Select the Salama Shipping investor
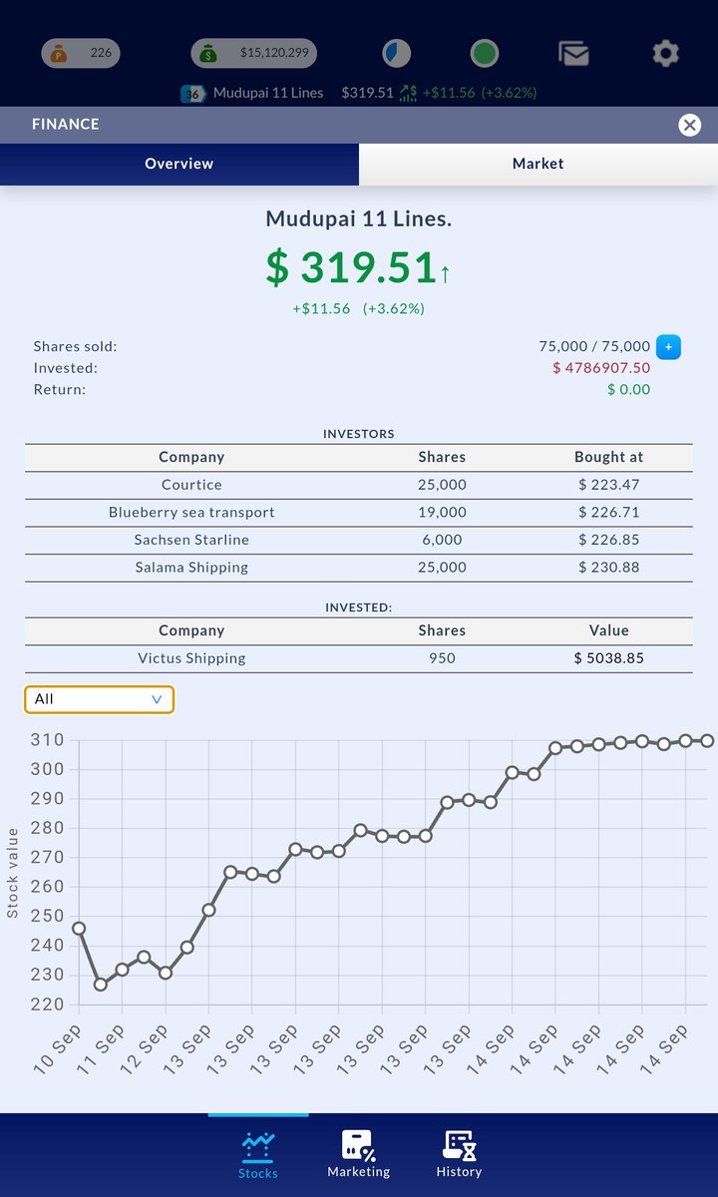Screen dimensions: 718x1197 [x=359, y=568]
